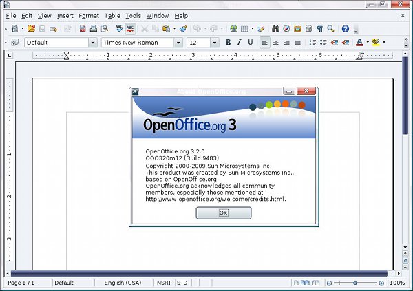Toggle numbered list on
Screen dimensions: 413x291
click(313, 42)
